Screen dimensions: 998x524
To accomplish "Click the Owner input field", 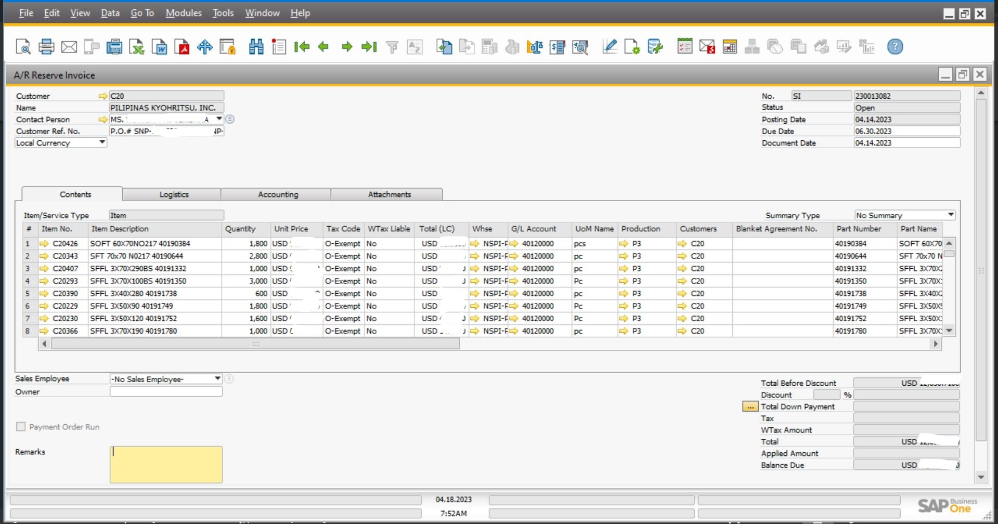I will click(x=166, y=391).
